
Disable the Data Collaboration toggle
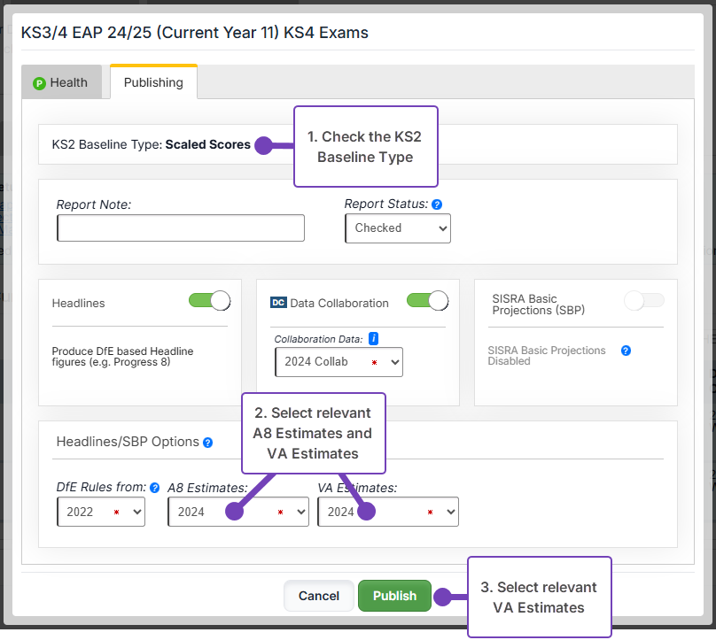(427, 301)
